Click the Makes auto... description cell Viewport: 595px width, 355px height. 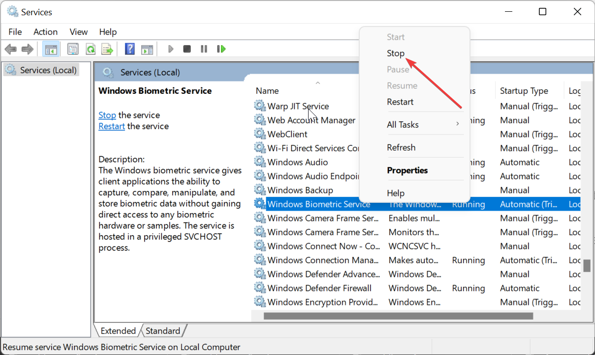[414, 260]
